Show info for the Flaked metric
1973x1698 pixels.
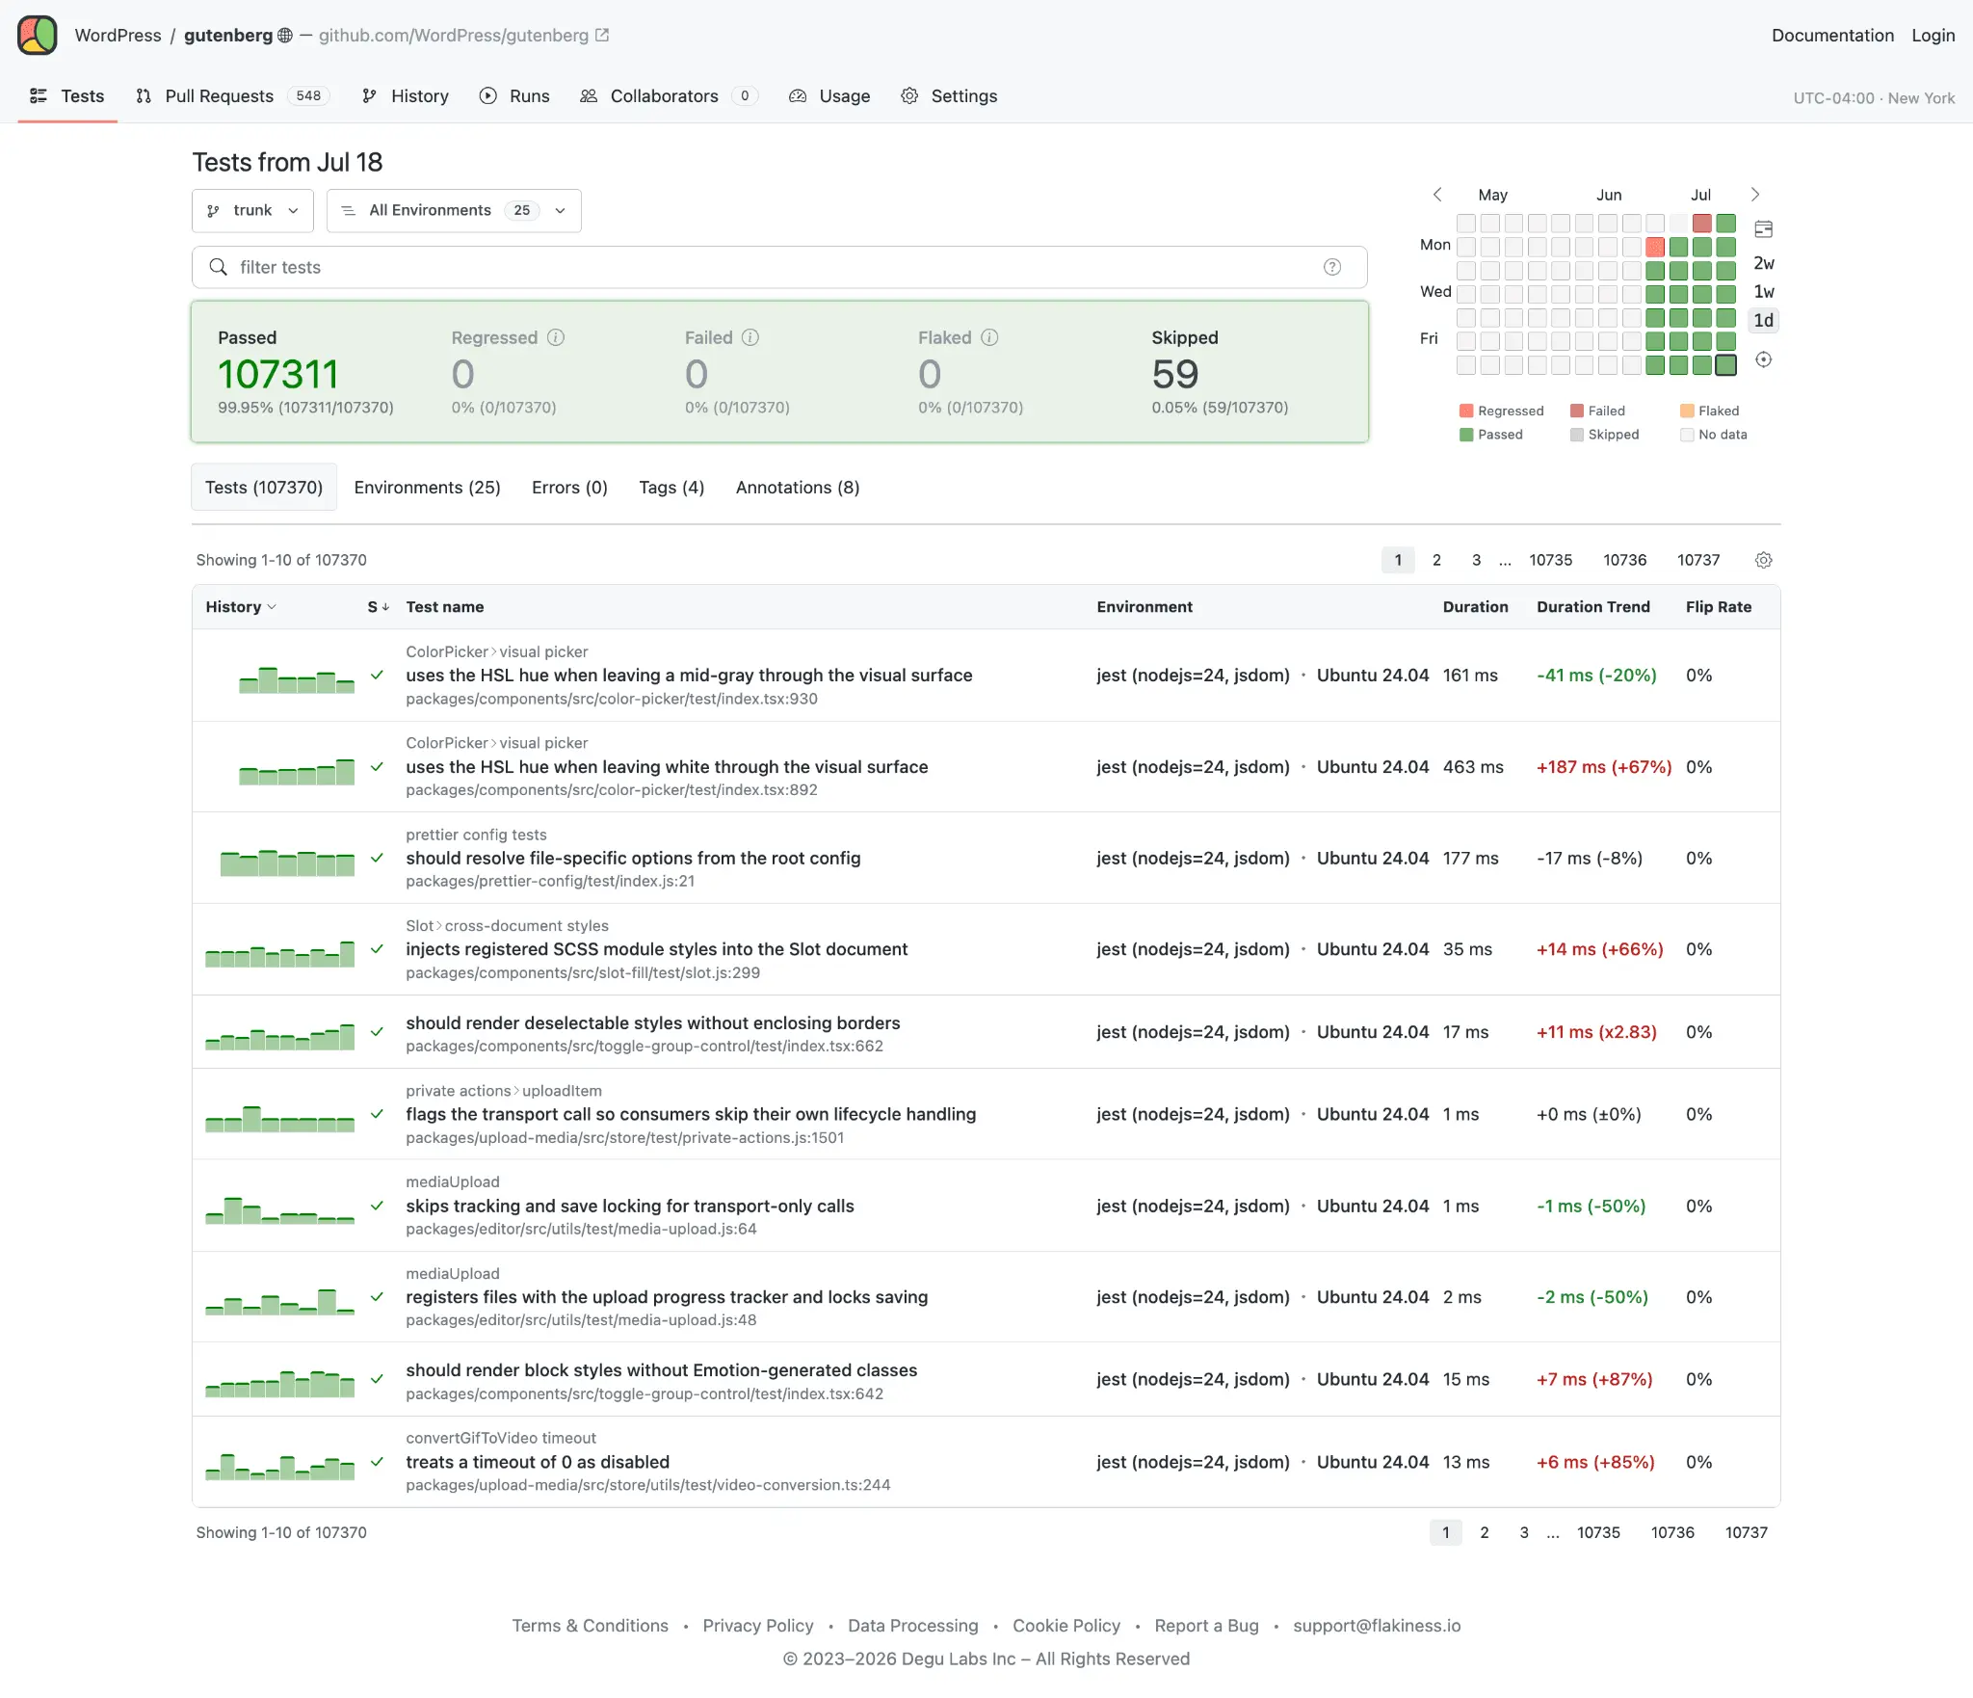coord(989,337)
